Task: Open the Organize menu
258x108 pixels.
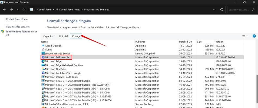Action: coord(49,36)
